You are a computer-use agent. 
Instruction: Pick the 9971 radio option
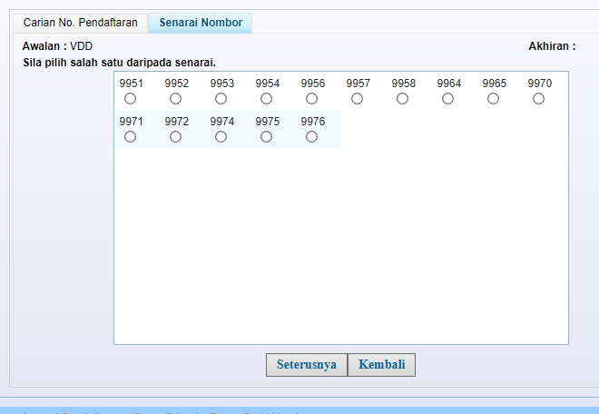pyautogui.click(x=131, y=137)
